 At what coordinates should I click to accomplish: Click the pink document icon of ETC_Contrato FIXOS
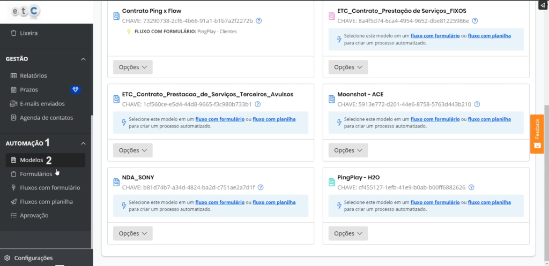(x=331, y=16)
